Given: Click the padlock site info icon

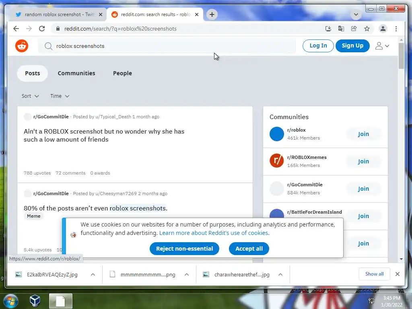Looking at the screenshot, I should 58,29.
